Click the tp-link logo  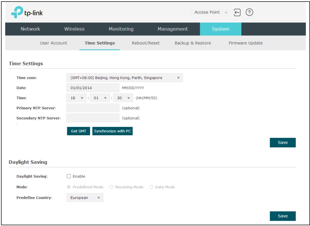point(27,12)
